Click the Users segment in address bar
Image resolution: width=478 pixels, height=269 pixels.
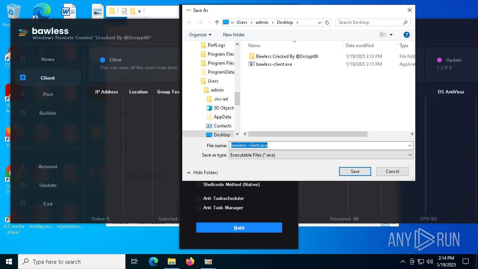(x=242, y=22)
